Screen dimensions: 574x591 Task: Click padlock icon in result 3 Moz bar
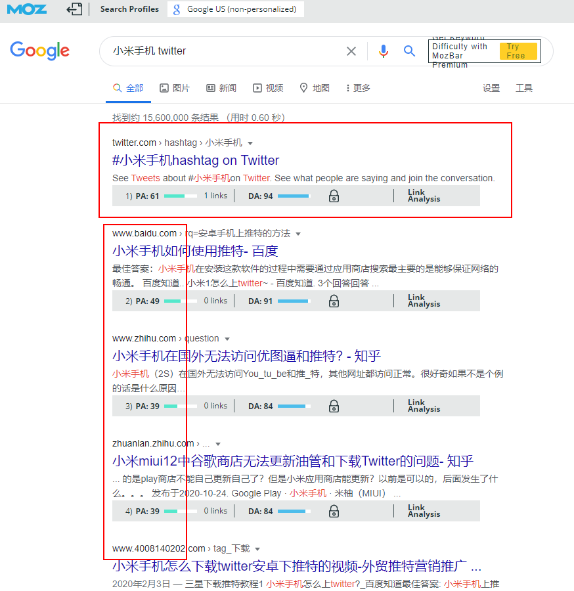(x=334, y=406)
